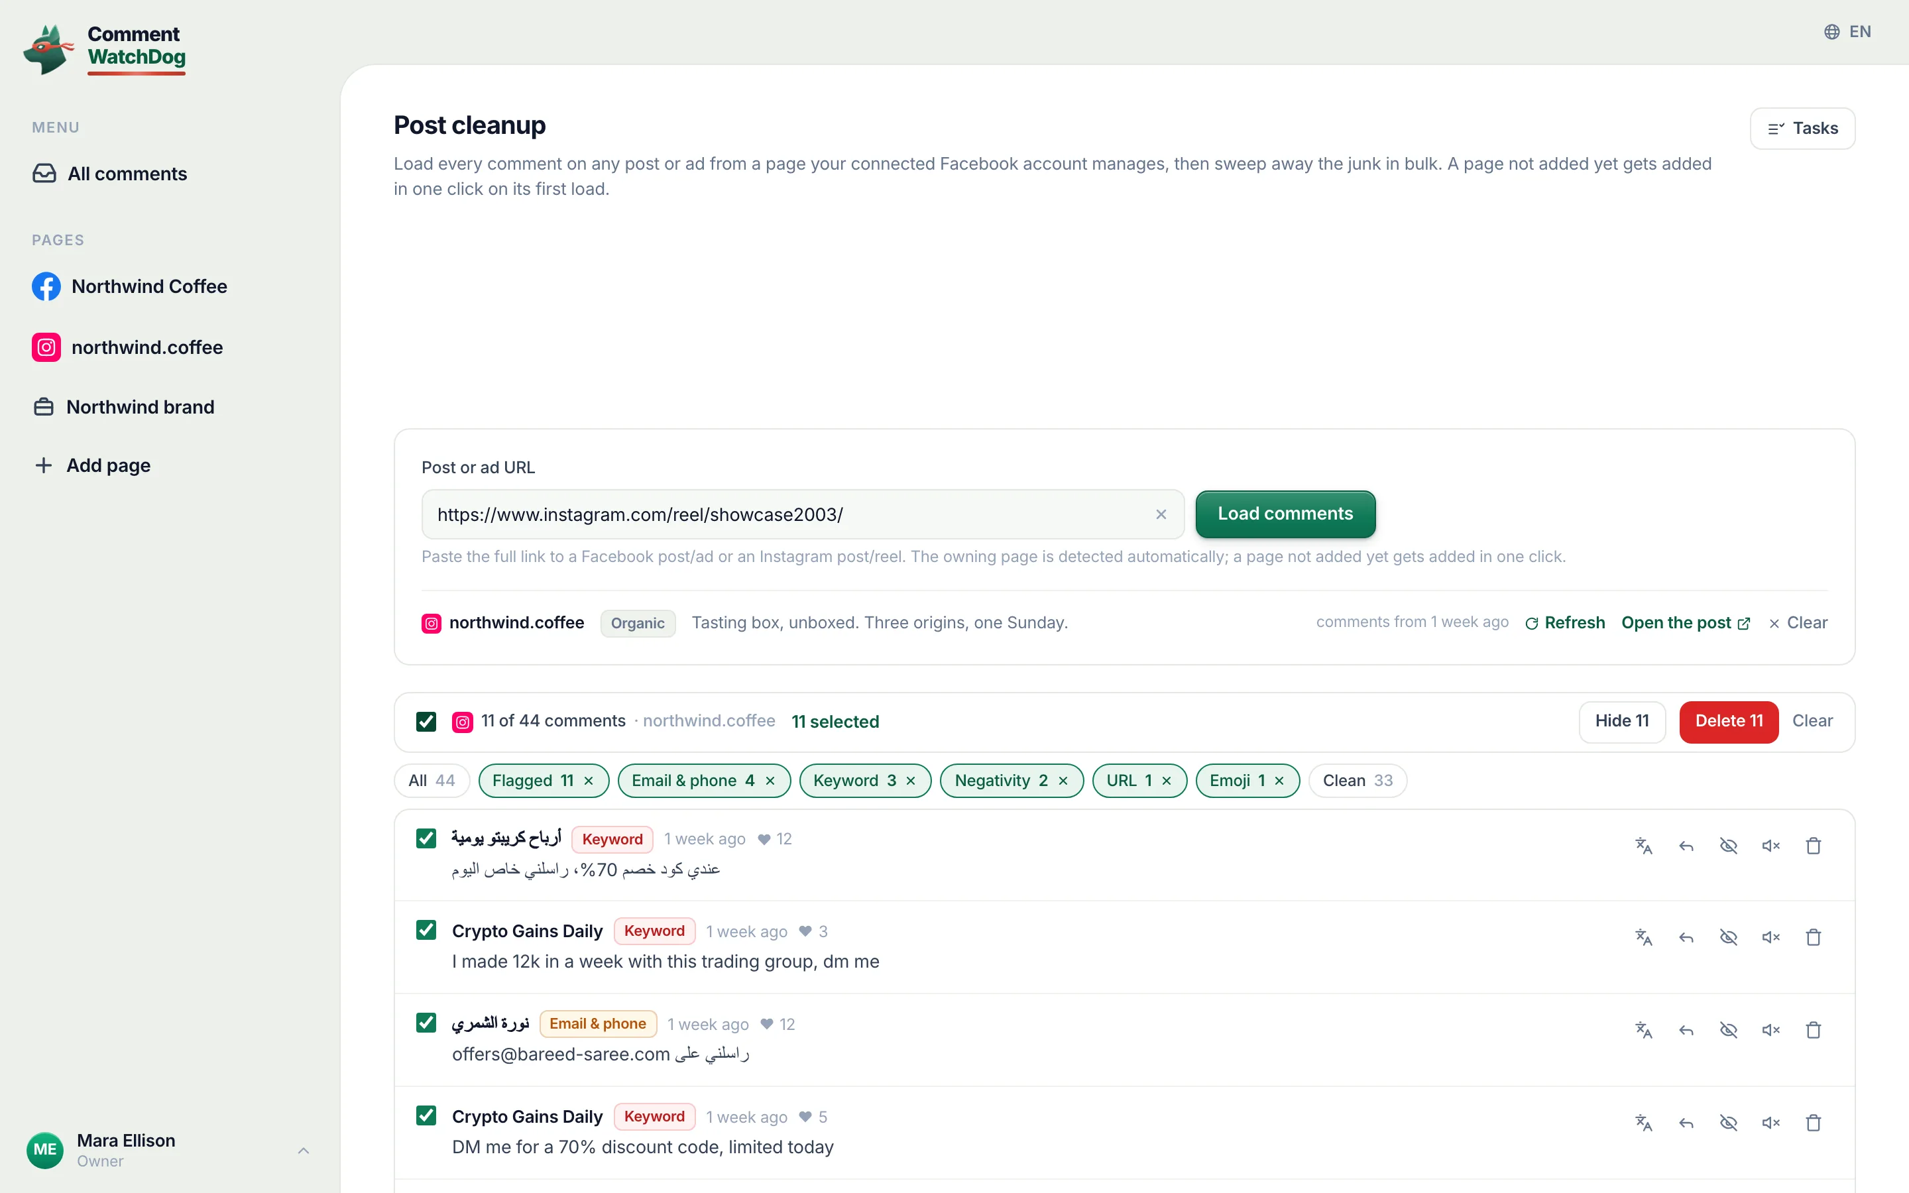The width and height of the screenshot is (1909, 1193).
Task: Click the northwind.coffee name in post details
Action: 517,622
